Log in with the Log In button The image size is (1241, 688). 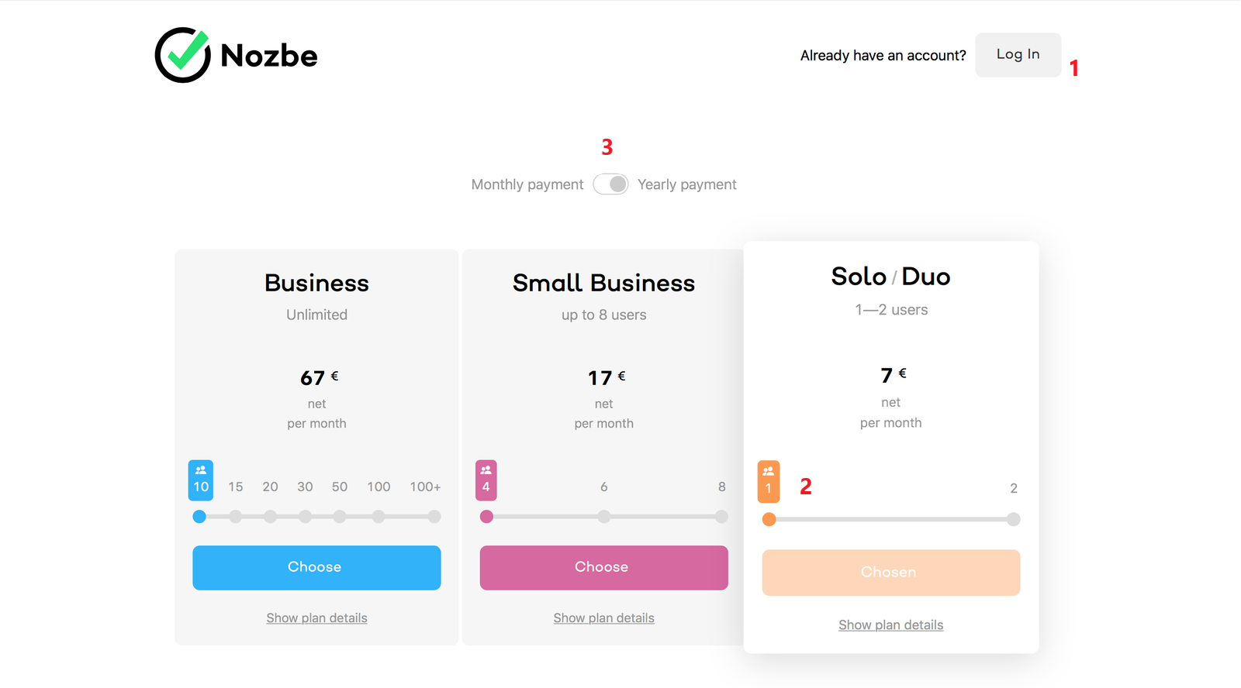(1018, 54)
